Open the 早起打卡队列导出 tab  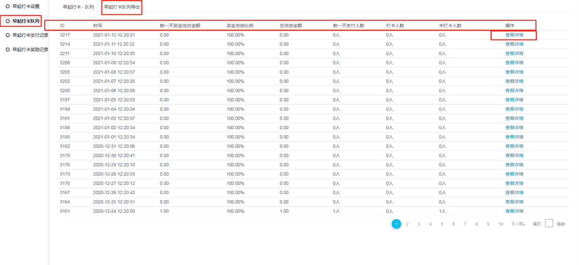pyautogui.click(x=122, y=7)
